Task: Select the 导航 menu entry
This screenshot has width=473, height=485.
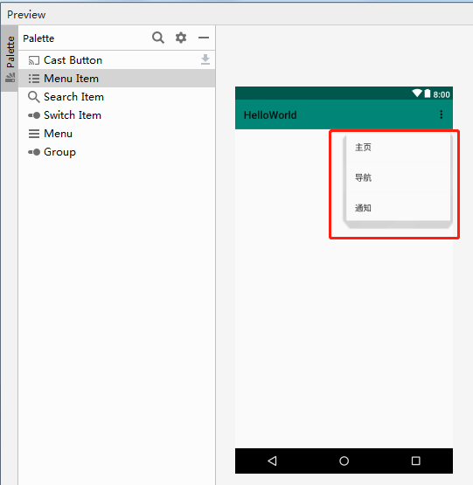Action: coord(398,177)
